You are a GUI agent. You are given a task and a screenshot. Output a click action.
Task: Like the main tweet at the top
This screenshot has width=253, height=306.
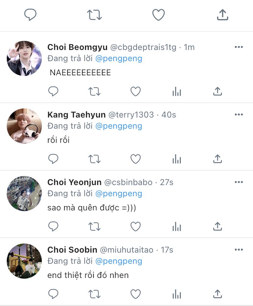pyautogui.click(x=158, y=15)
